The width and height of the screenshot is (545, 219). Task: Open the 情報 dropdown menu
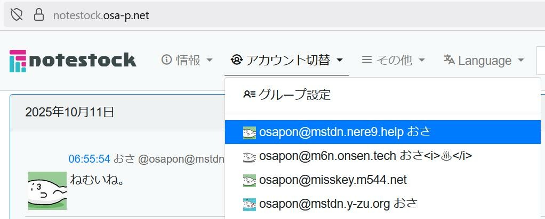coord(187,61)
